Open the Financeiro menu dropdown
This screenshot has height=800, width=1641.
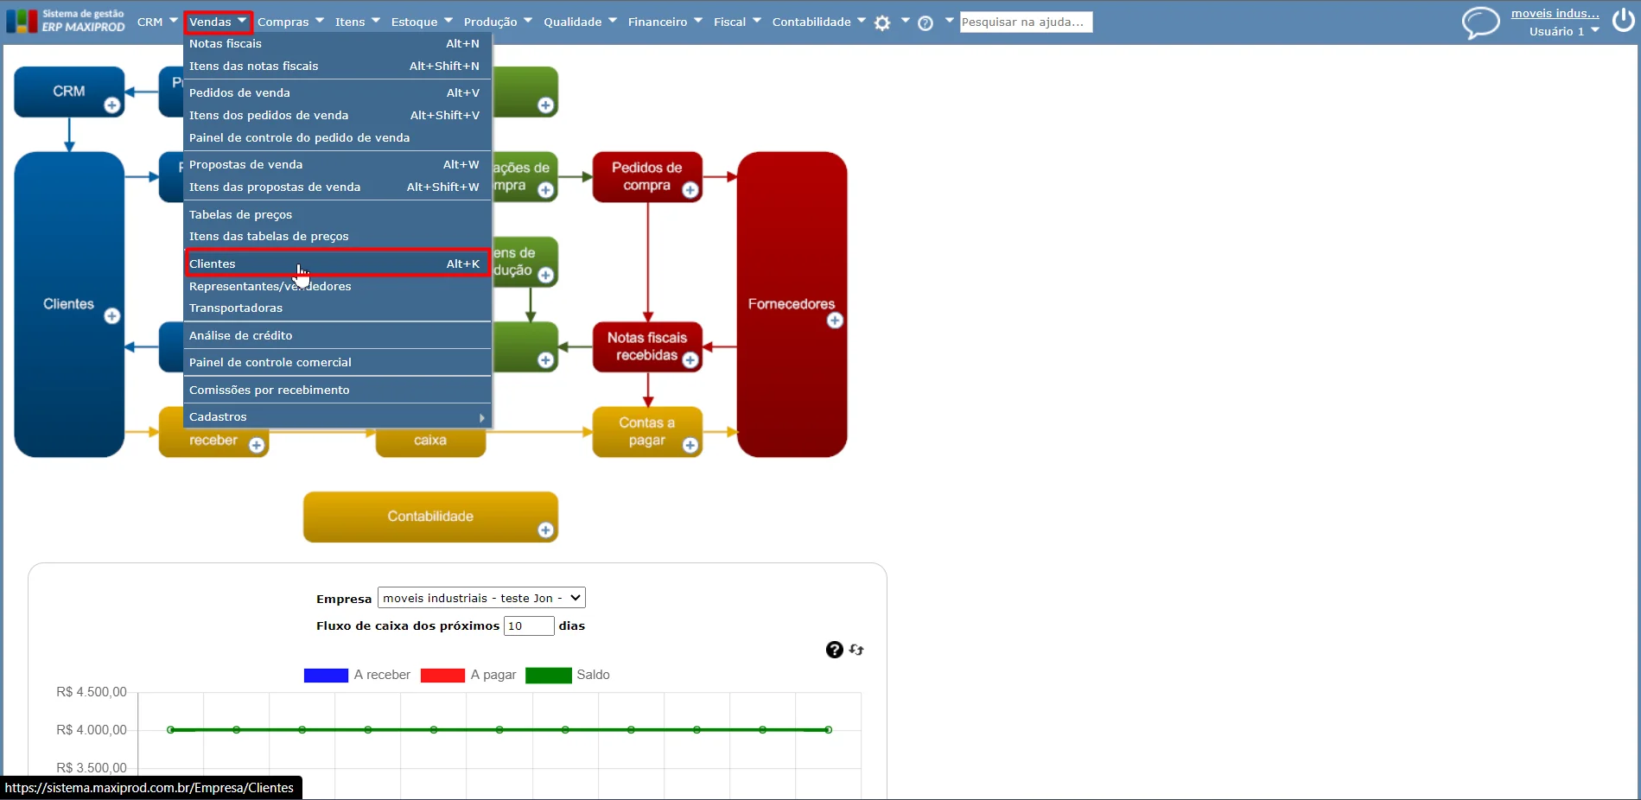[x=665, y=22]
